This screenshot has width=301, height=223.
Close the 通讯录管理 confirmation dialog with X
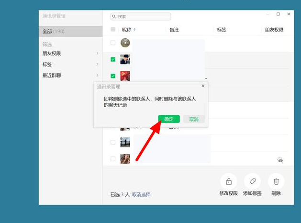(x=203, y=86)
